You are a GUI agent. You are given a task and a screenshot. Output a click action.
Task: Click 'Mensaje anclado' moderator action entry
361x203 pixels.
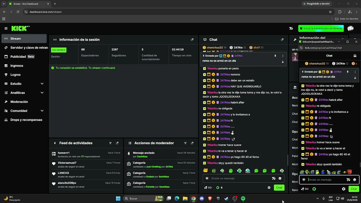(161, 155)
